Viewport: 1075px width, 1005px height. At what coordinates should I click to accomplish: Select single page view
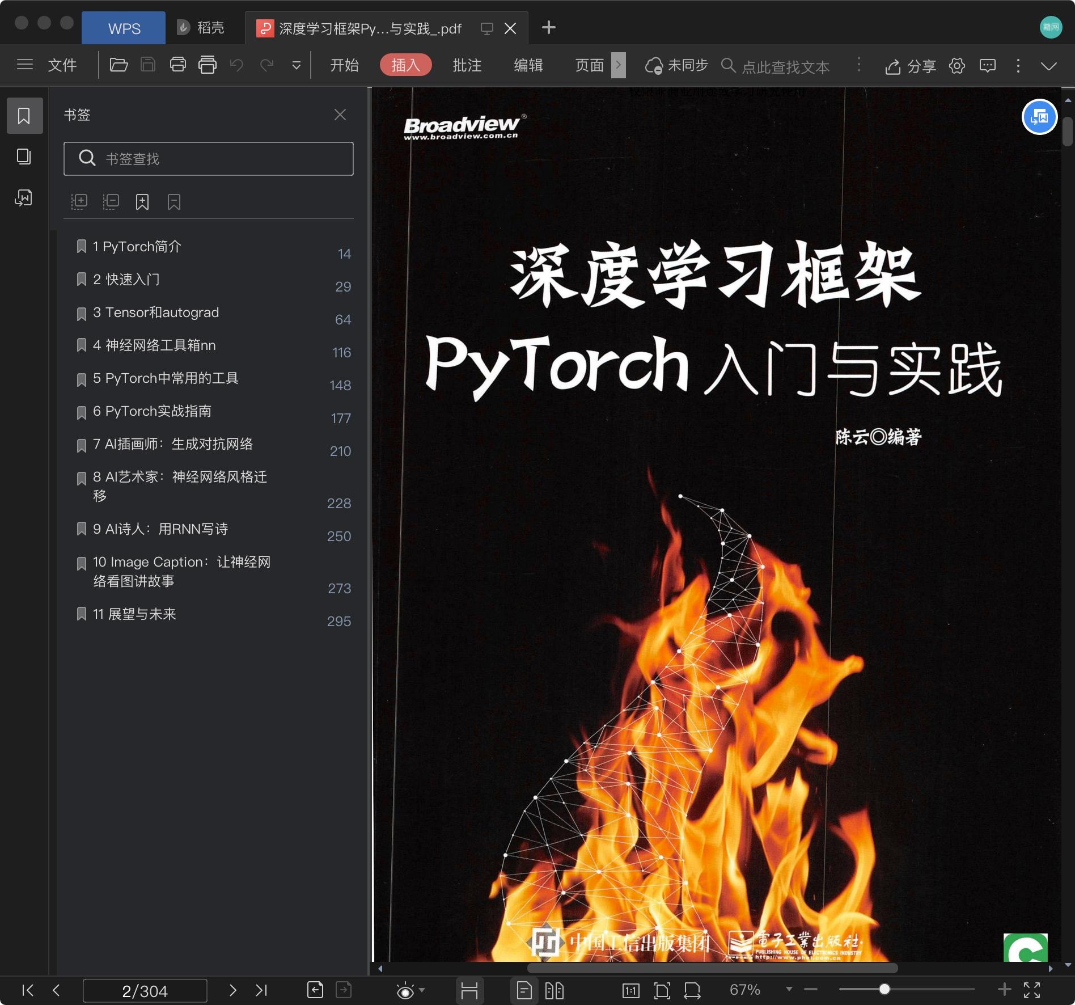pyautogui.click(x=524, y=991)
